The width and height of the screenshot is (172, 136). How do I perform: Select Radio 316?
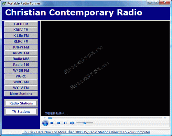pos(21,65)
